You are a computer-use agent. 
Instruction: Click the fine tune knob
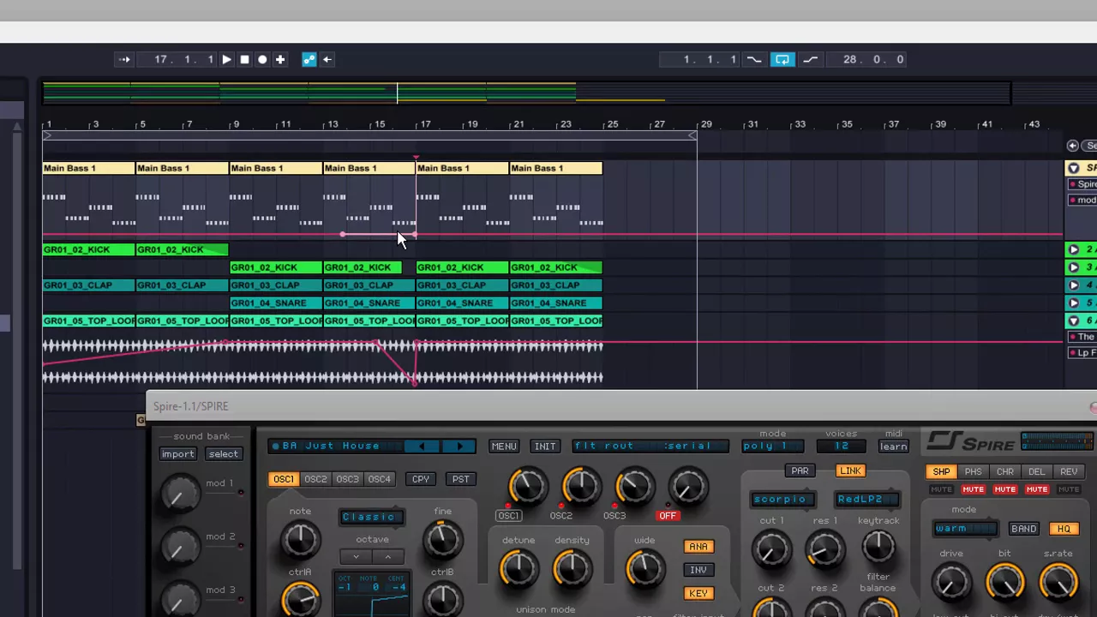tap(442, 539)
